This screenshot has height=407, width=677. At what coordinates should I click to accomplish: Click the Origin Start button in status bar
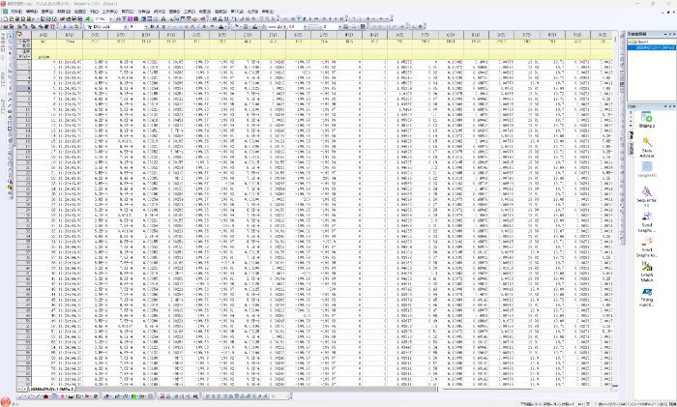(6, 401)
